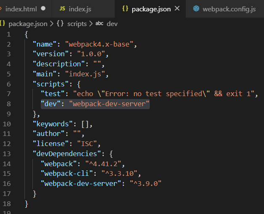Screen dimensions: 264x214
Task: Click the "webpack-dev-server" value on line 8
Action: point(109,104)
